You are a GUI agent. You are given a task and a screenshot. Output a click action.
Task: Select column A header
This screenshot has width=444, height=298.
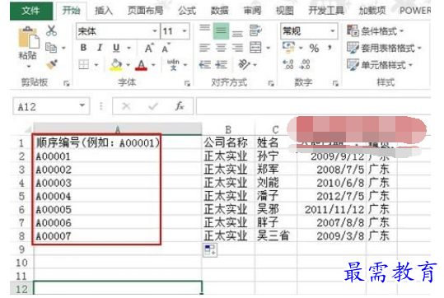[118, 129]
